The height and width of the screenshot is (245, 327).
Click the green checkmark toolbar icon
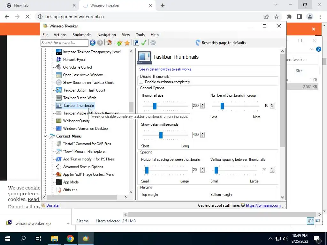pyautogui.click(x=144, y=43)
